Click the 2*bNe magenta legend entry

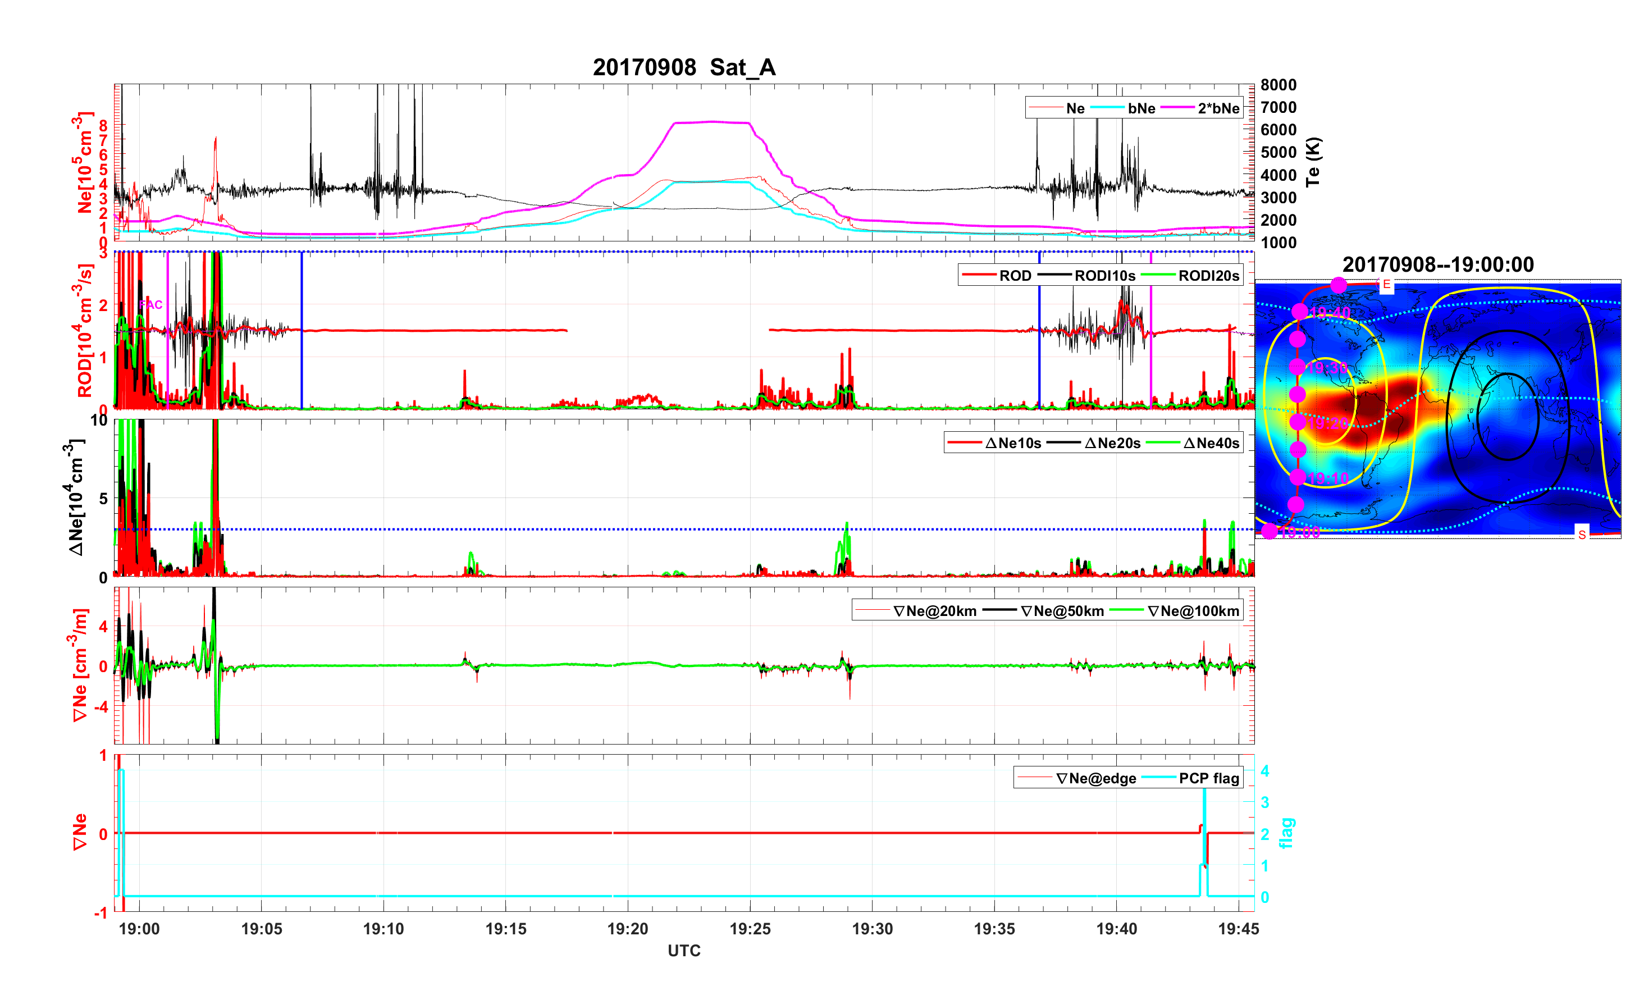(1218, 108)
